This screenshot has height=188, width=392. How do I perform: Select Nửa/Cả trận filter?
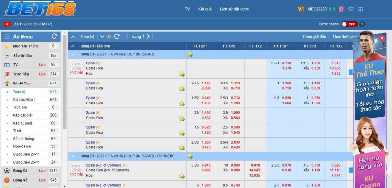(x=31, y=146)
